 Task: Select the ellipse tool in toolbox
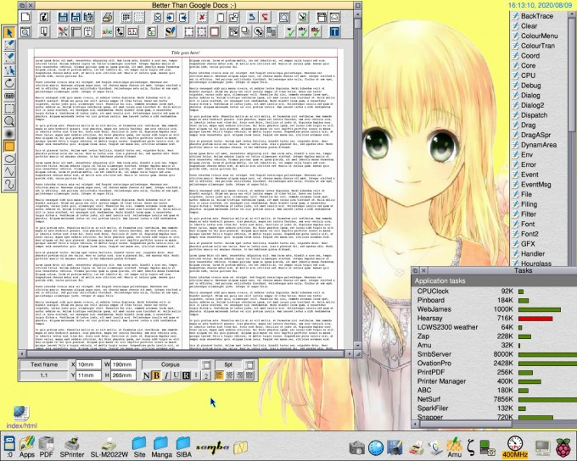coord(9,158)
